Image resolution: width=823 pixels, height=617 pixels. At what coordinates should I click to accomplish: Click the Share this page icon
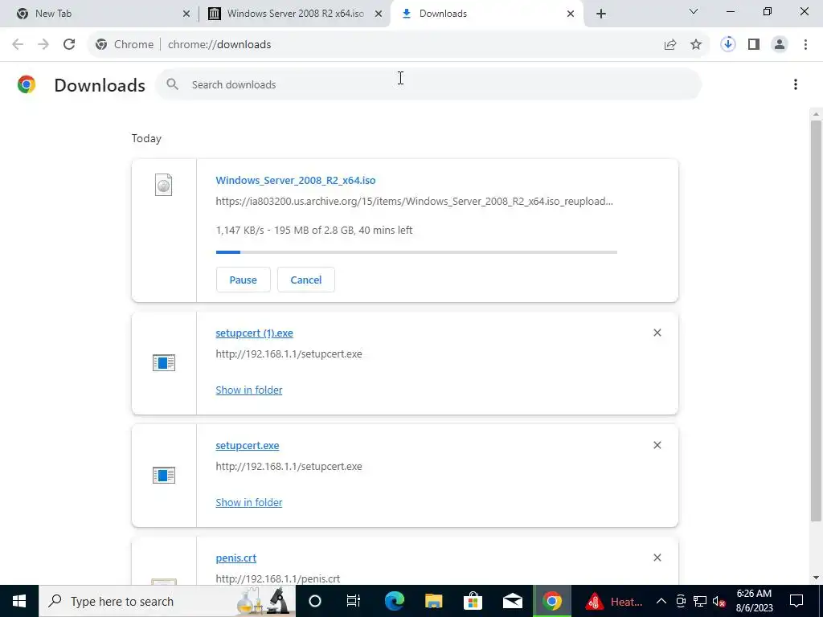(670, 45)
